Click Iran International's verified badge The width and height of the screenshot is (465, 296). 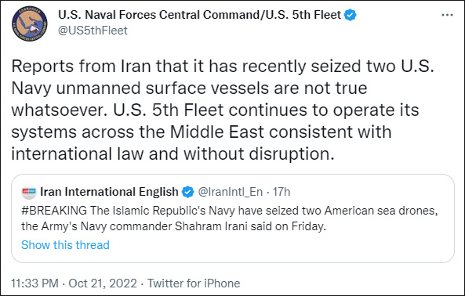tap(187, 192)
